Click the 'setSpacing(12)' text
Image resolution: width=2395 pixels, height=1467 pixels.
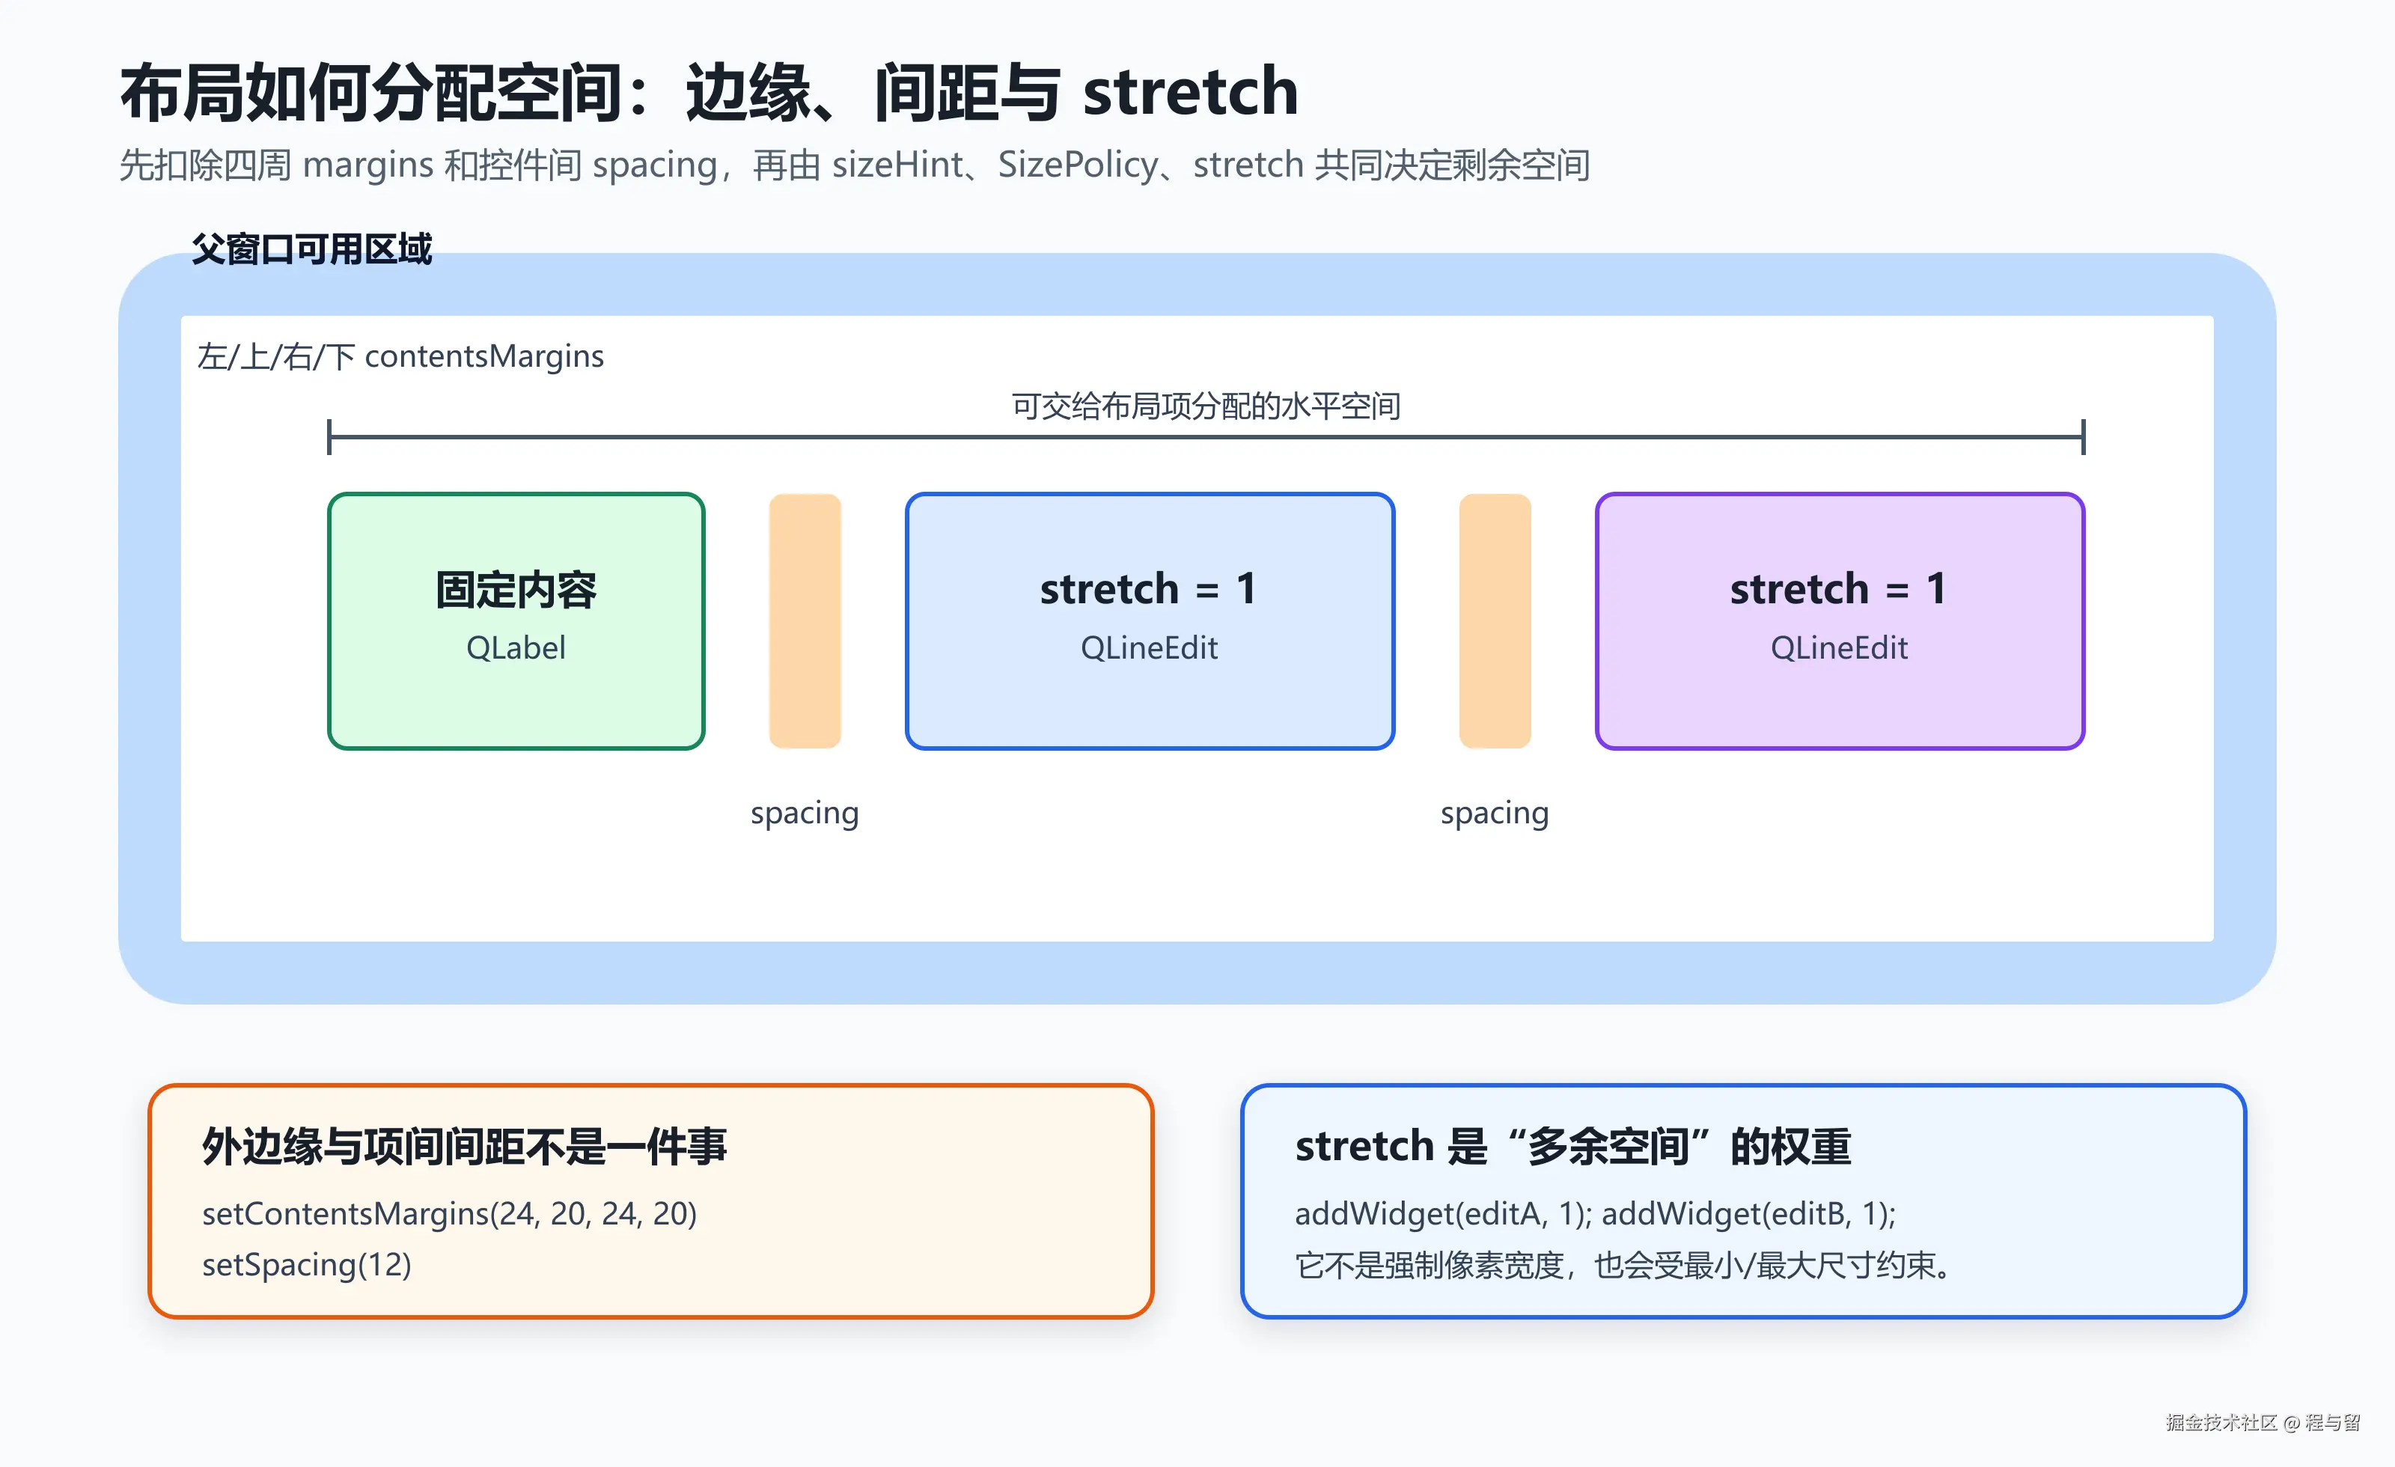[307, 1266]
